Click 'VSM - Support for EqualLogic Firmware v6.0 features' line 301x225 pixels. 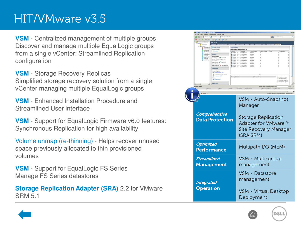(91, 121)
